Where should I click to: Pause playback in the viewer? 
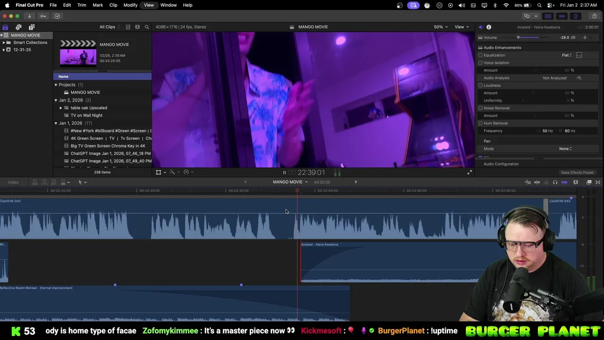point(284,173)
